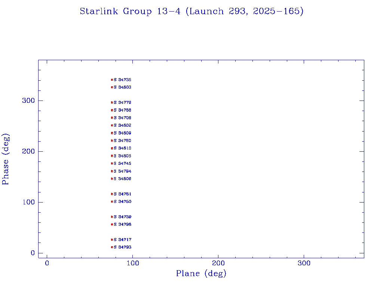
Task: Click the red point for S 34793
Action: tap(112, 247)
